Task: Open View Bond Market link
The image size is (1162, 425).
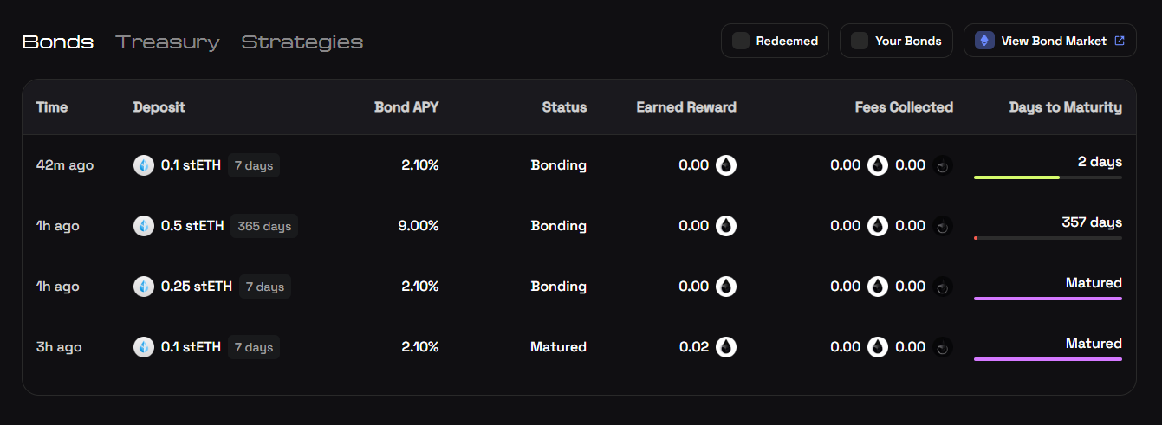Action: (1049, 41)
